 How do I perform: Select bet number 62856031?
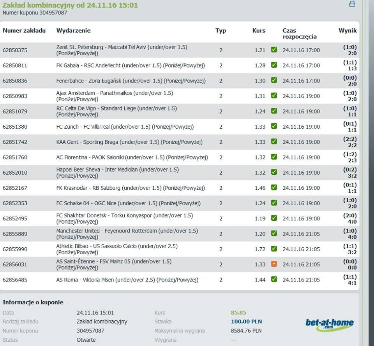pos(15,265)
